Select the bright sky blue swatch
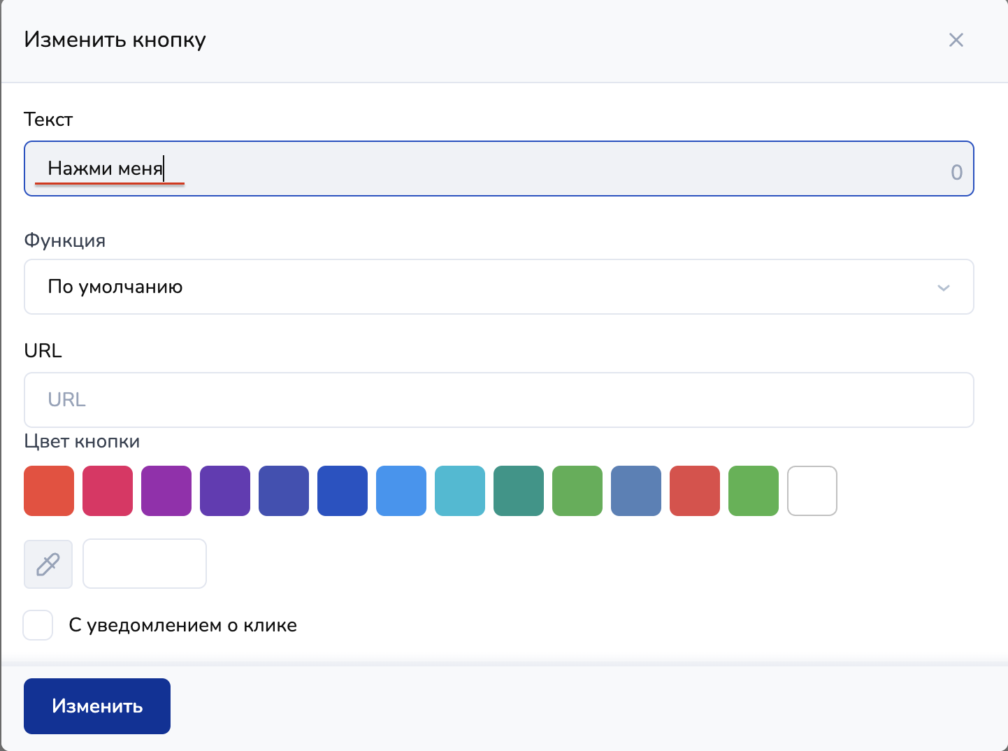 pyautogui.click(x=401, y=491)
